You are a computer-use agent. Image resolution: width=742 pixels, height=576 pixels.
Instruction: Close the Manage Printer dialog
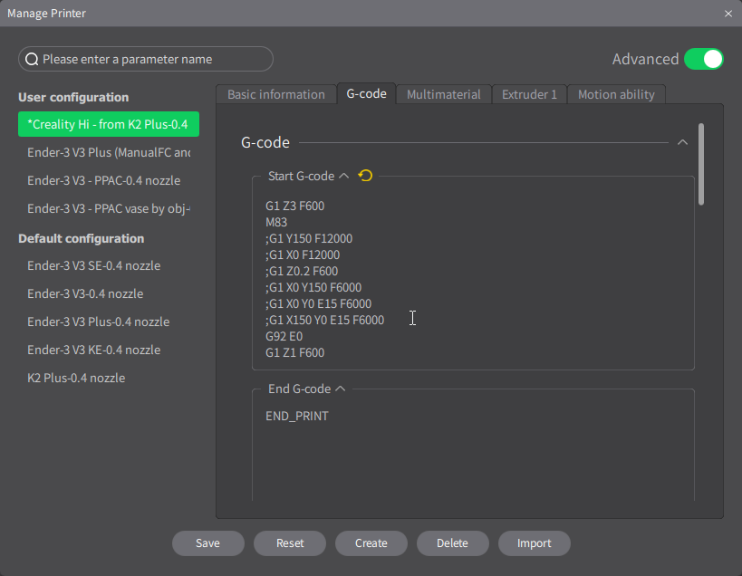[x=728, y=14]
